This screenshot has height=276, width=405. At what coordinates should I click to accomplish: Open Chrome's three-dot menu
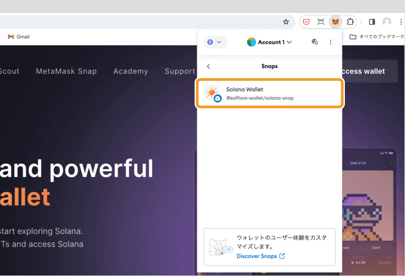401,22
